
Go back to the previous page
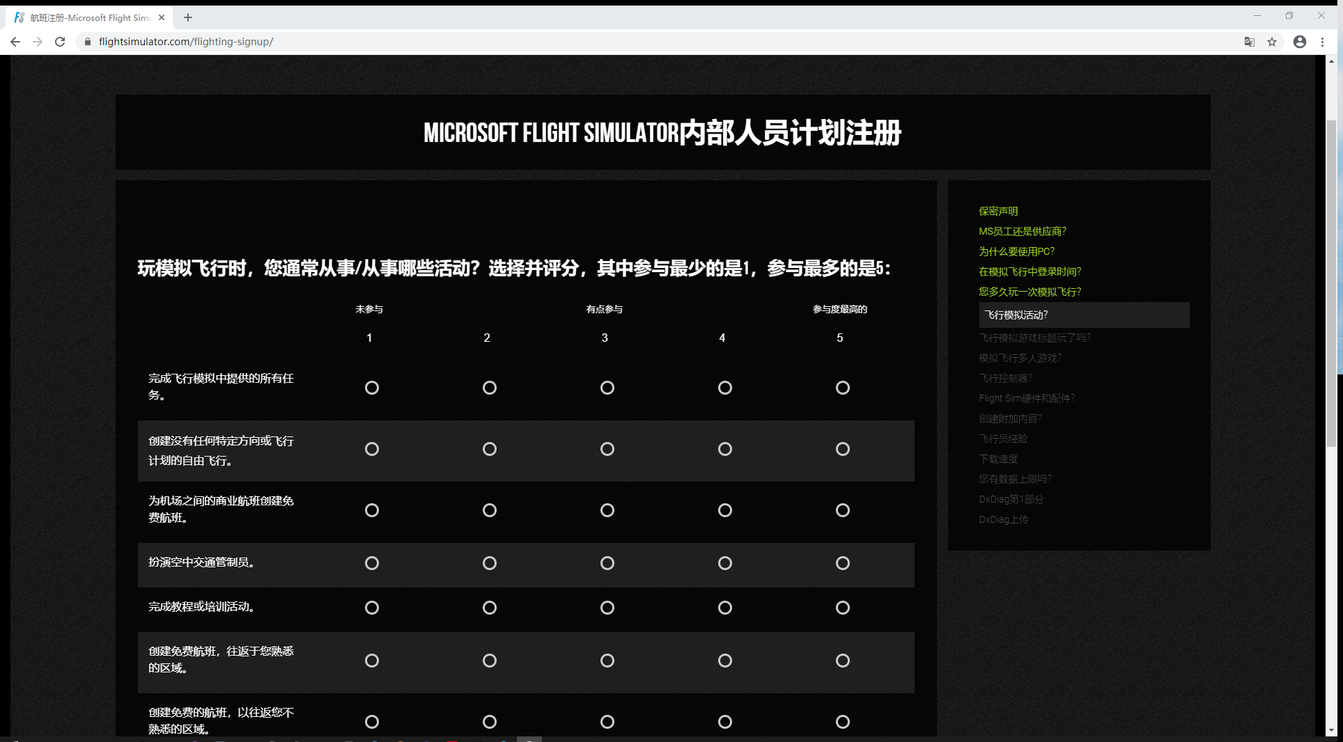(15, 42)
